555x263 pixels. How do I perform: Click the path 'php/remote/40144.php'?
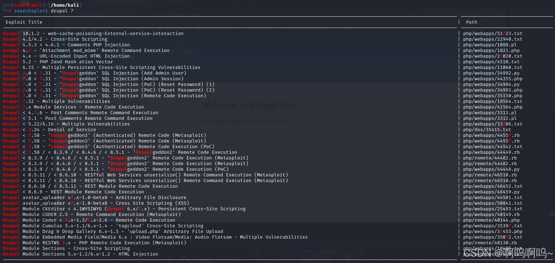(x=491, y=220)
